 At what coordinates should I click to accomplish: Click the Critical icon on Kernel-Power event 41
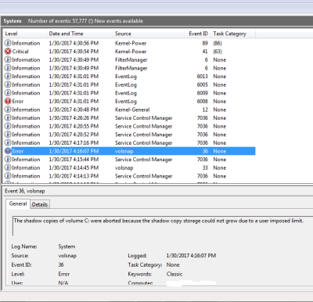click(8, 52)
